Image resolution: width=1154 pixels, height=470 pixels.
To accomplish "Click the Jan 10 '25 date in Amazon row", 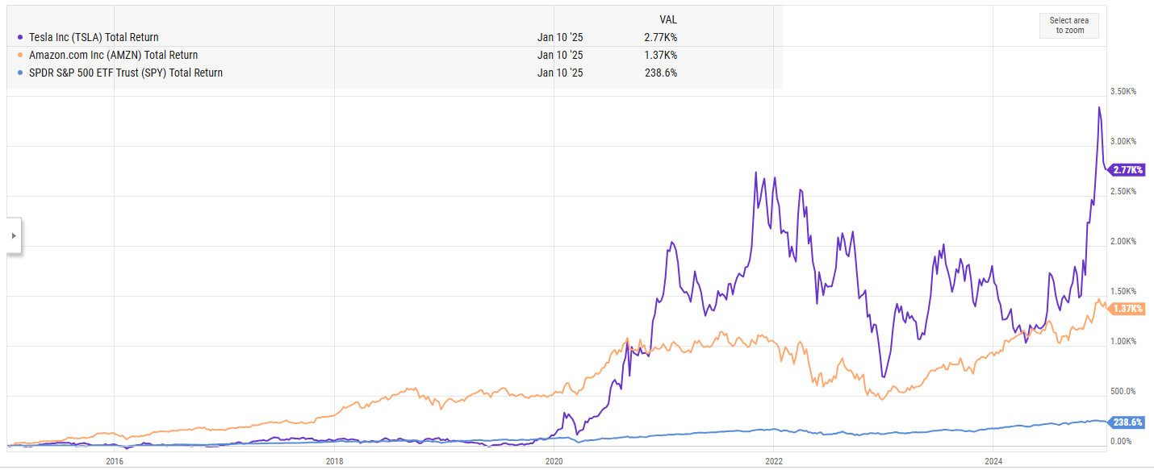I will point(560,55).
